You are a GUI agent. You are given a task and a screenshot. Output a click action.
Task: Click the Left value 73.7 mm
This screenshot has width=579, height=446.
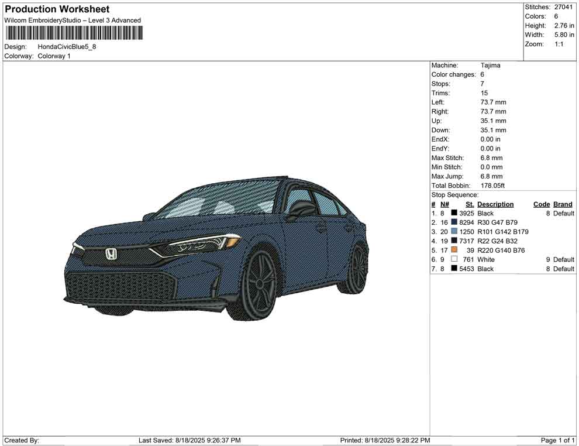[494, 102]
